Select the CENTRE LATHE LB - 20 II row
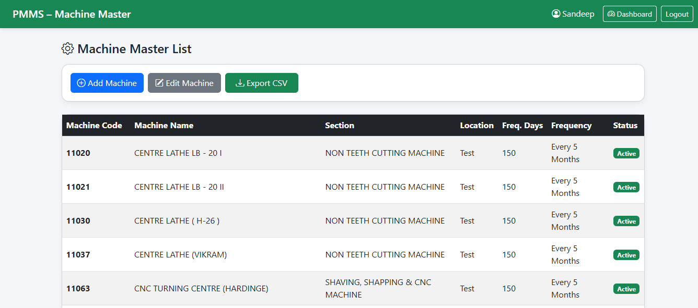 (x=179, y=187)
